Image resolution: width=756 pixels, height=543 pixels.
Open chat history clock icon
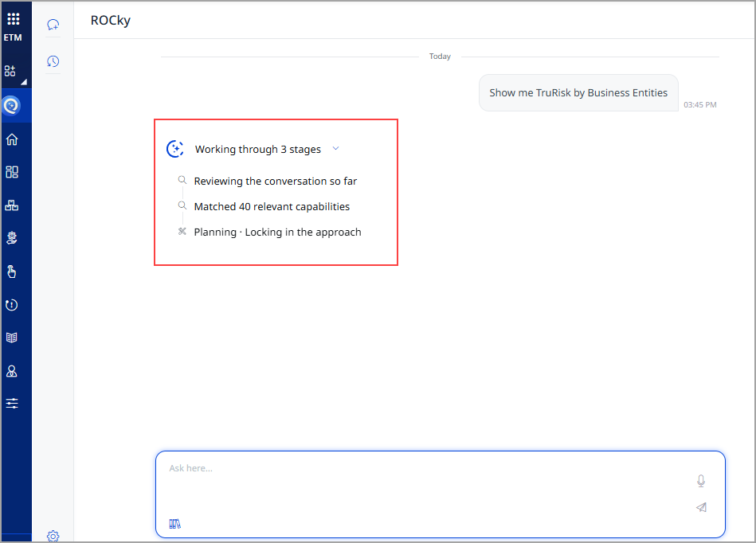coord(53,61)
